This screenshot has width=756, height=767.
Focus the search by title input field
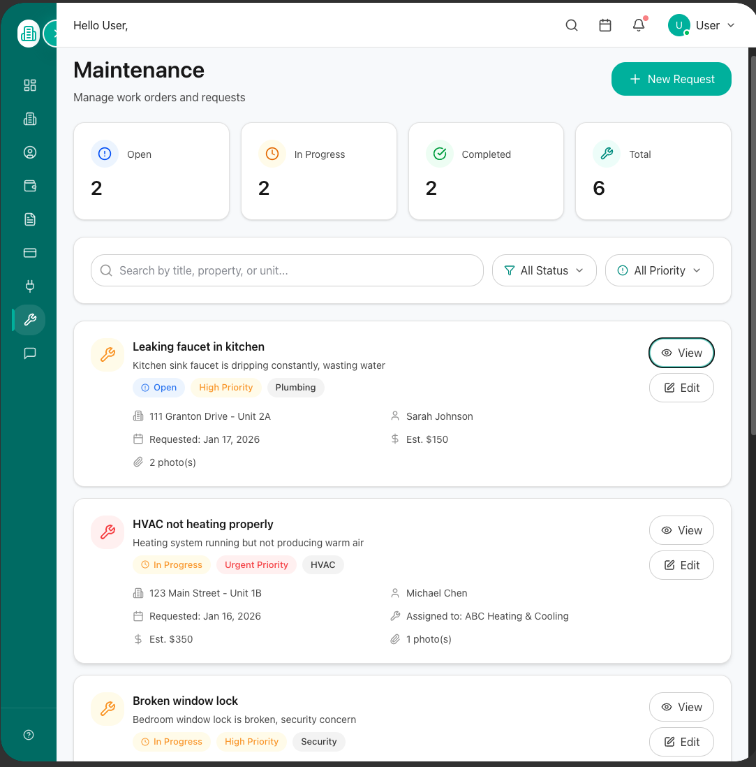click(x=293, y=270)
